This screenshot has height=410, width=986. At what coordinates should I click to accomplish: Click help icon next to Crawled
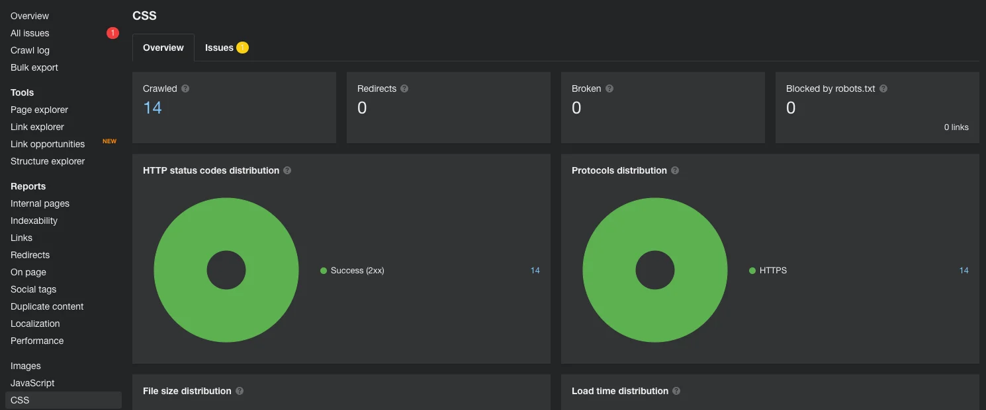click(185, 88)
